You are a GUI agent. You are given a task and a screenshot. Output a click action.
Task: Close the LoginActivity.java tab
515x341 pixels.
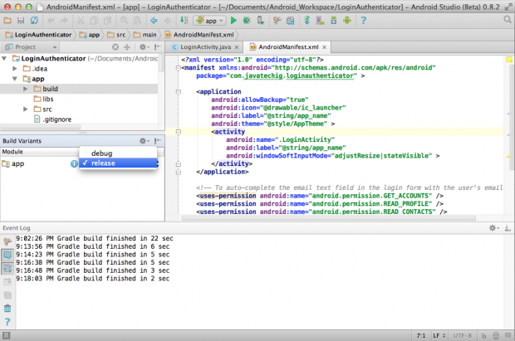pyautogui.click(x=237, y=47)
